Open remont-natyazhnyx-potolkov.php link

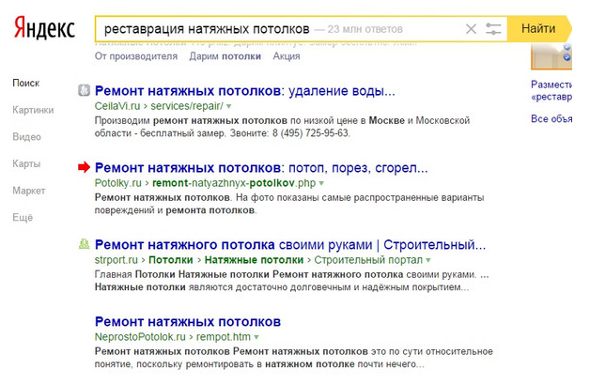234,183
